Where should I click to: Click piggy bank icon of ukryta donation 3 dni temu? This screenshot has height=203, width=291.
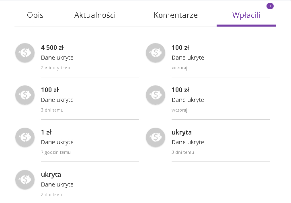point(156,137)
